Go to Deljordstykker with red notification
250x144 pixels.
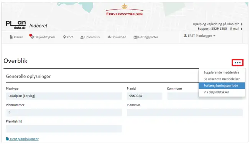(x=43, y=37)
